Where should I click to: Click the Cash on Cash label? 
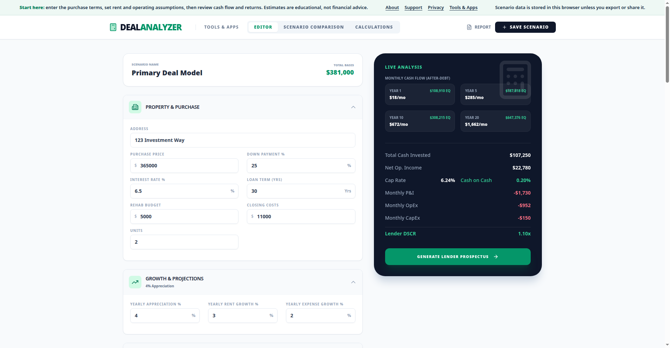[x=476, y=180]
